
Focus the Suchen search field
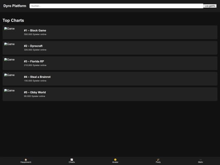(116, 6)
